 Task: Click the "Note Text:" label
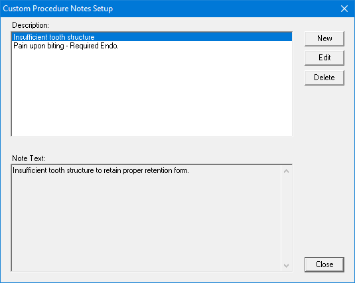tap(29, 158)
